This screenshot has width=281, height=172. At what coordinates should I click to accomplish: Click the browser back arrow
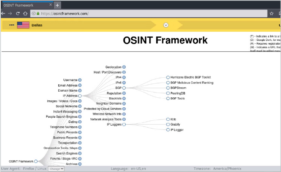[x=3, y=13]
